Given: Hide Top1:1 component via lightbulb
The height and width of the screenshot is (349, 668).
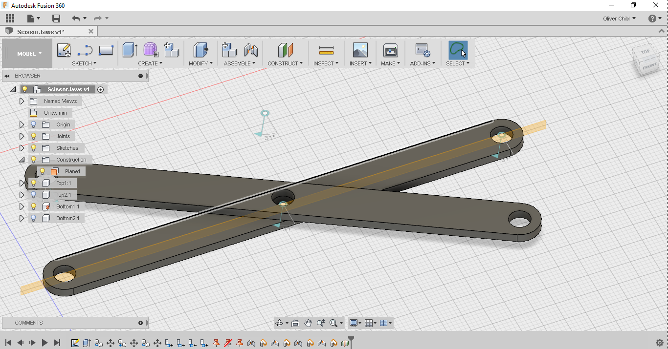Looking at the screenshot, I should [x=34, y=183].
